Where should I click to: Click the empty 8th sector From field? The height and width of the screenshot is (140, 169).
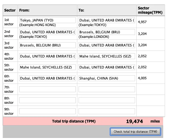click(47, 100)
